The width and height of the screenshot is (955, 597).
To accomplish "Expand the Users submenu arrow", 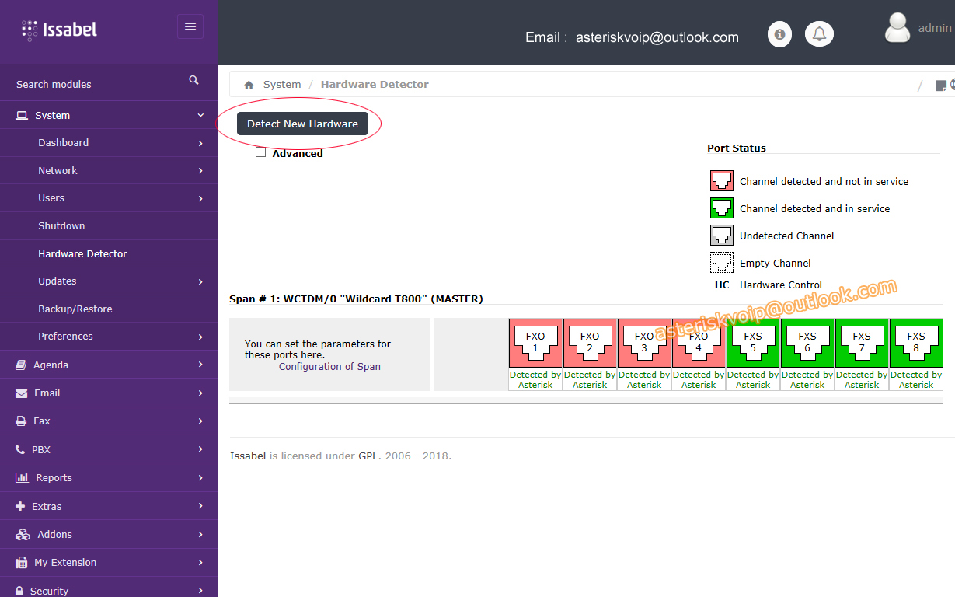I will [200, 198].
